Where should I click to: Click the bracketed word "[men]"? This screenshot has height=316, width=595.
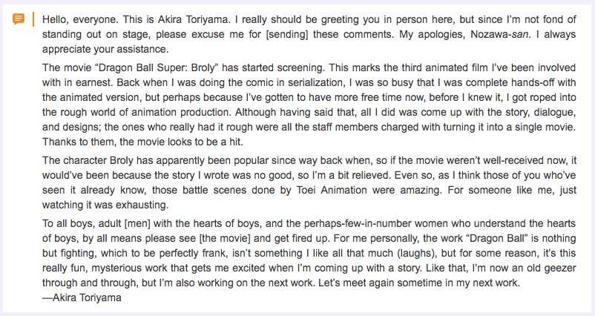coord(137,223)
